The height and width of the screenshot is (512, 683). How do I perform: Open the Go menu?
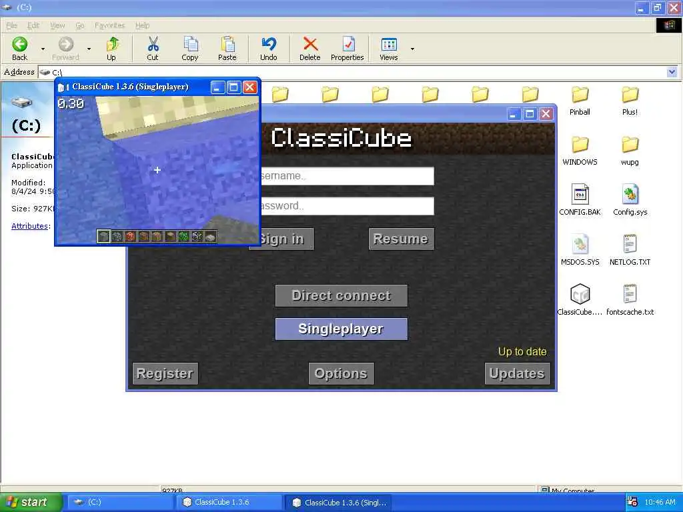click(x=80, y=25)
